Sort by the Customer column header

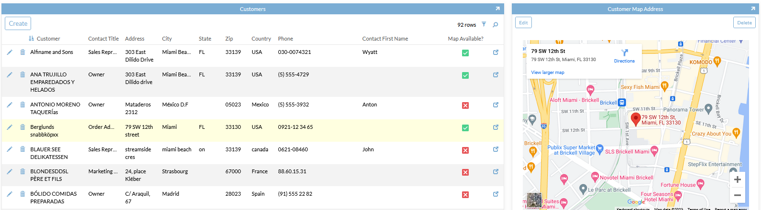click(x=48, y=39)
